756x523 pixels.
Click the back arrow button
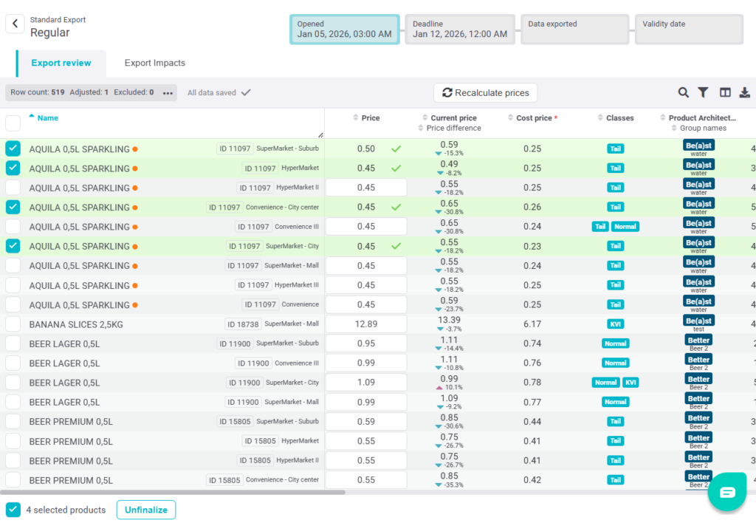coord(15,24)
